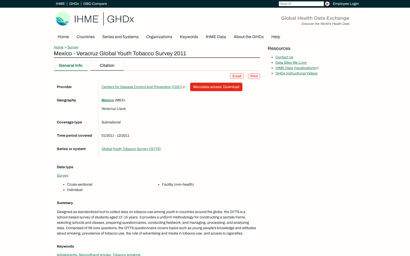Open IHME Data Visualizations link
The height and width of the screenshot is (256, 410).
[x=295, y=68]
